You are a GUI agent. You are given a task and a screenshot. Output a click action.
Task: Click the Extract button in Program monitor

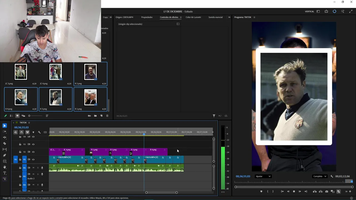[x=320, y=191]
